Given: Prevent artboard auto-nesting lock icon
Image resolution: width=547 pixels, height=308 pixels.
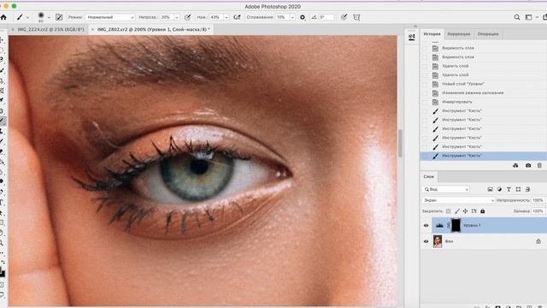Looking at the screenshot, I should pos(473,211).
